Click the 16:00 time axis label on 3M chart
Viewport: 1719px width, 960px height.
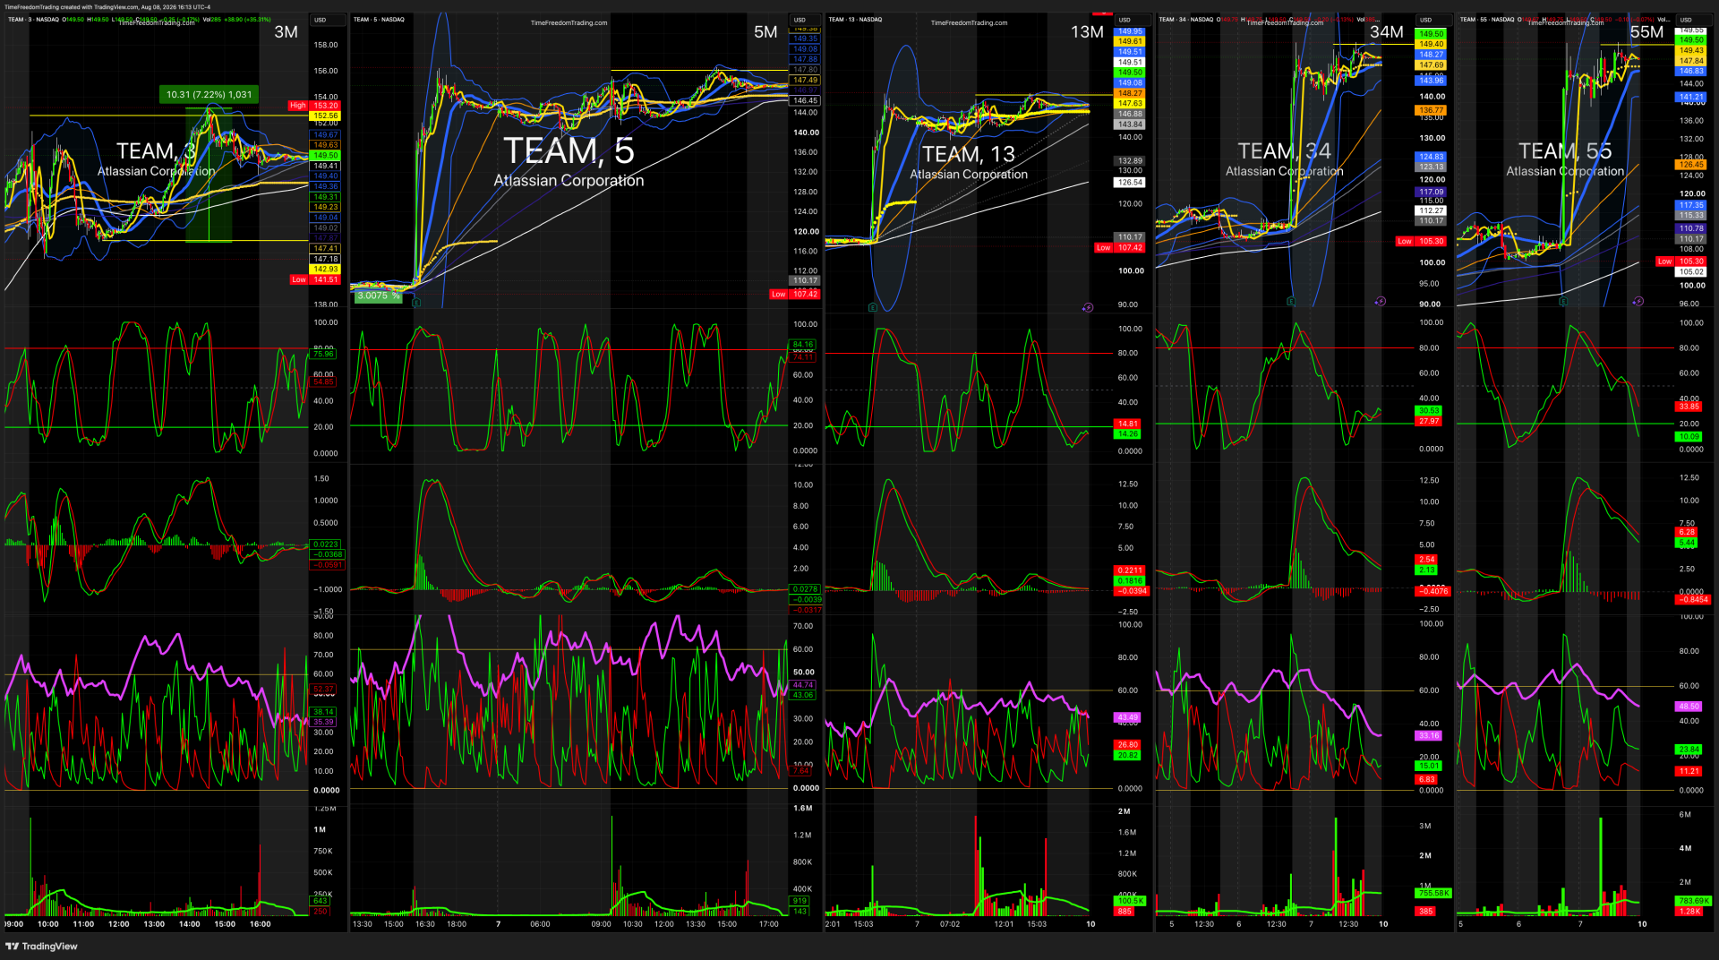click(x=260, y=924)
